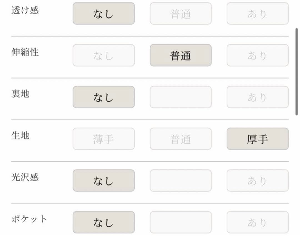Select なし for 伸縮性

tap(104, 55)
